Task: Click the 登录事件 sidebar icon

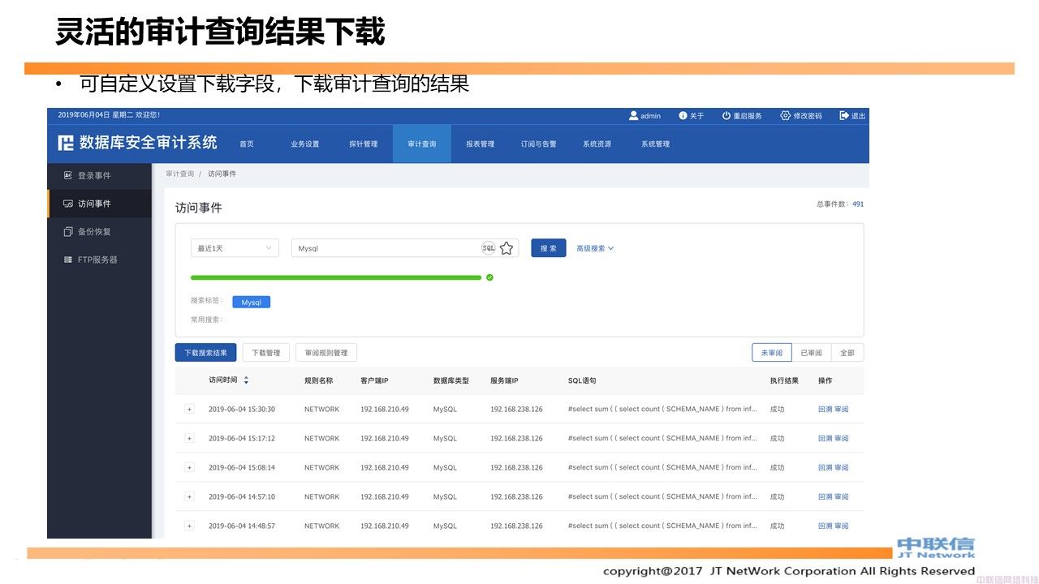Action: pyautogui.click(x=68, y=175)
